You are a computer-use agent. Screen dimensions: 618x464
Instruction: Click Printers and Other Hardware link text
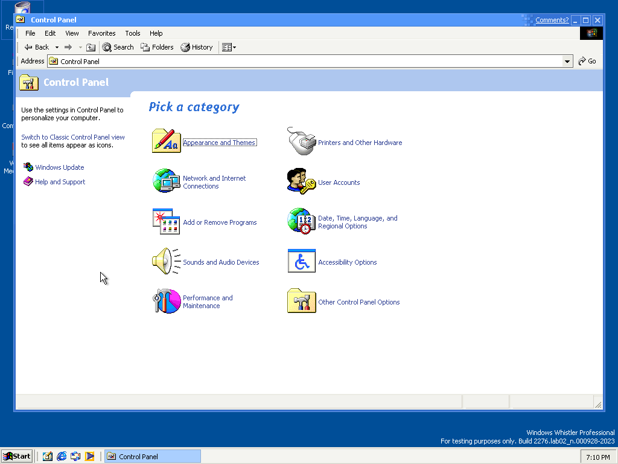tap(360, 143)
